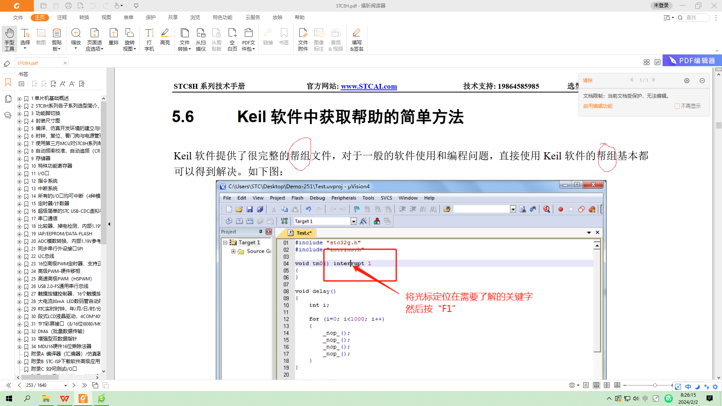722x406 pixels.
Task: Click the eraser icon left of the document tab
Action: (x=7, y=64)
